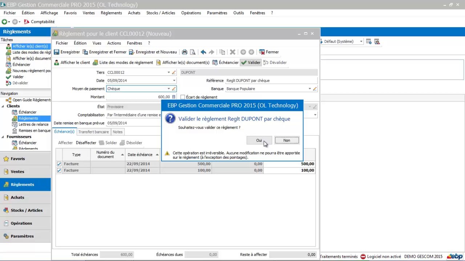The height and width of the screenshot is (261, 465).
Task: Click Non to cancel validation
Action: click(x=287, y=140)
